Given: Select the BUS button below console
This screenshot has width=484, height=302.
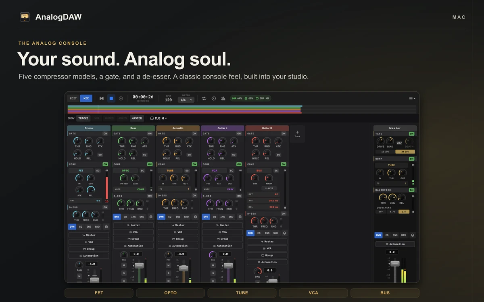Looking at the screenshot, I should coord(385,293).
